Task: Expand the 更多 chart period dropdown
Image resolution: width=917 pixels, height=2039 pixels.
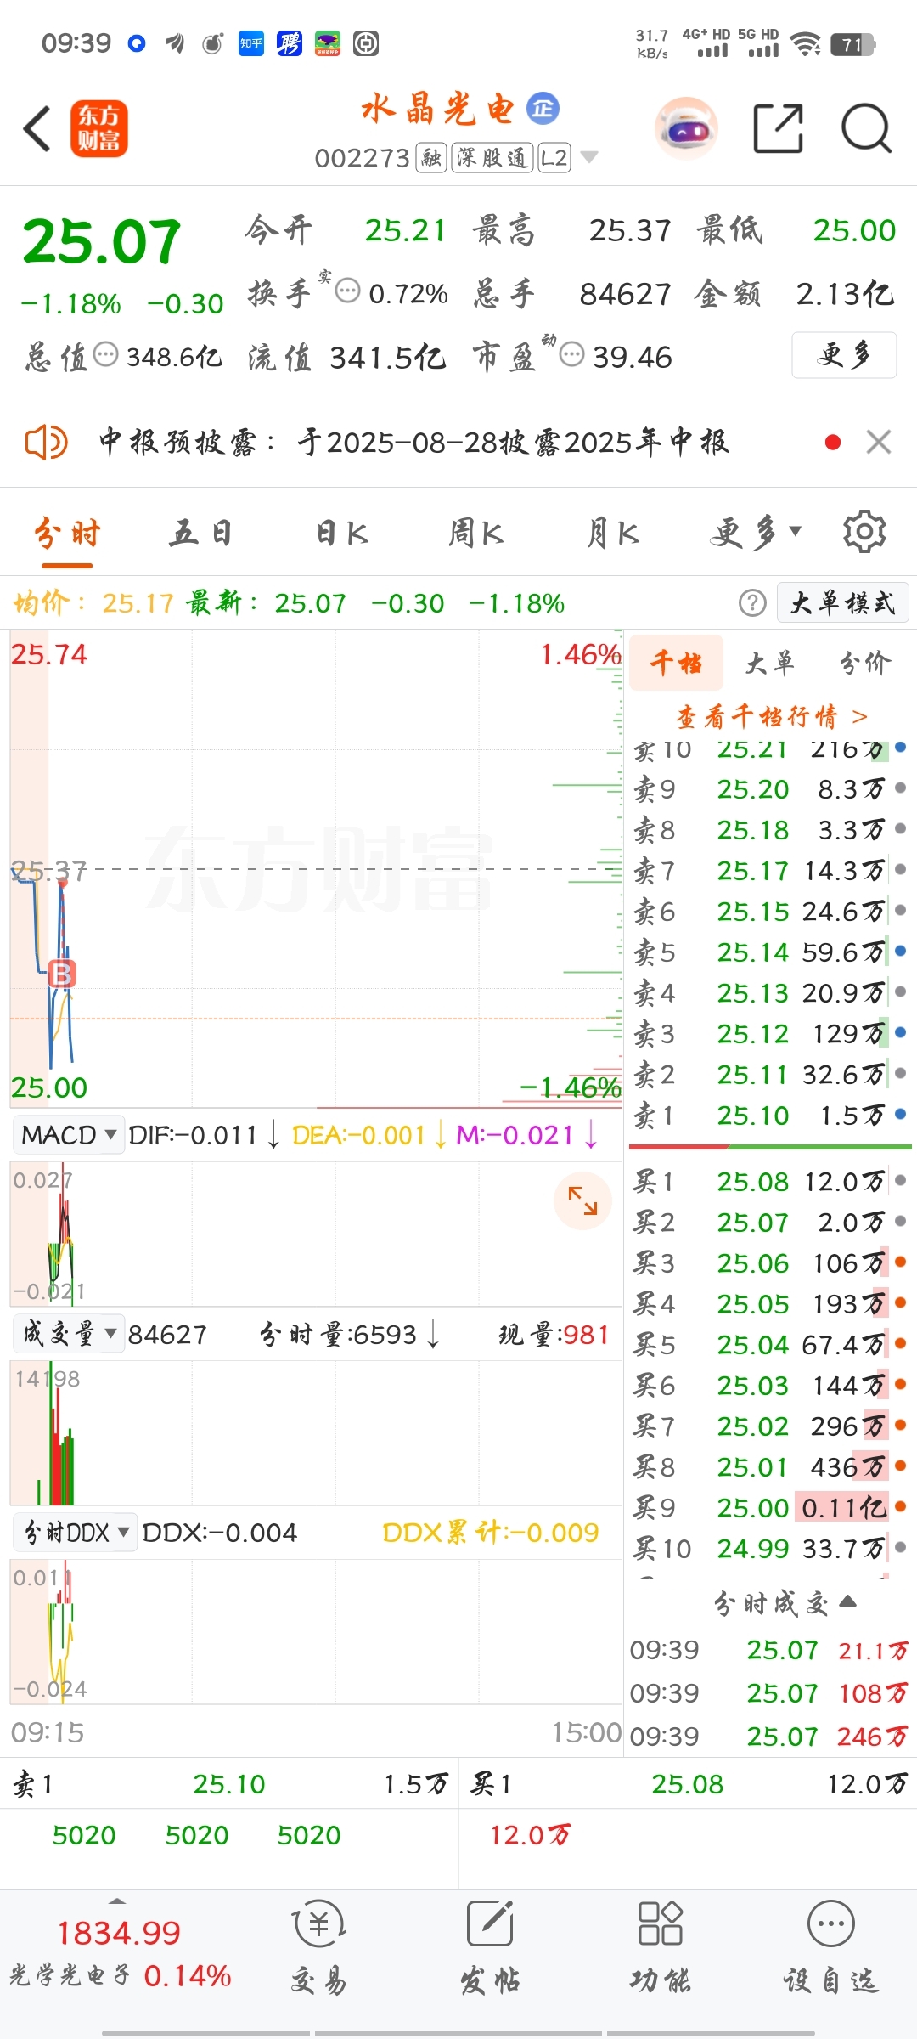Action: click(x=755, y=534)
